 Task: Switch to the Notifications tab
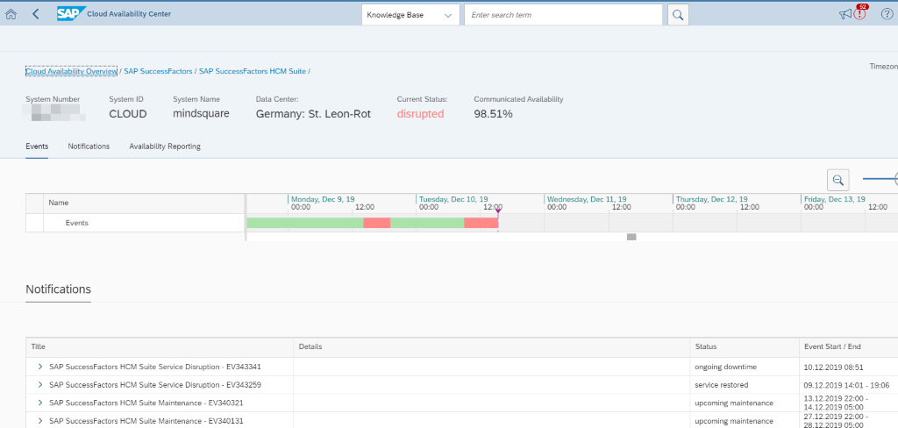click(89, 146)
